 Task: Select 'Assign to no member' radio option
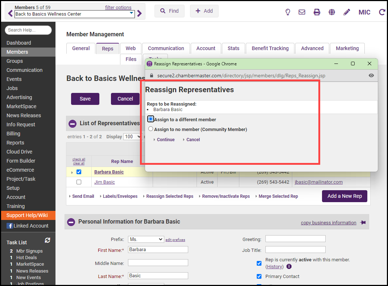tap(151, 129)
